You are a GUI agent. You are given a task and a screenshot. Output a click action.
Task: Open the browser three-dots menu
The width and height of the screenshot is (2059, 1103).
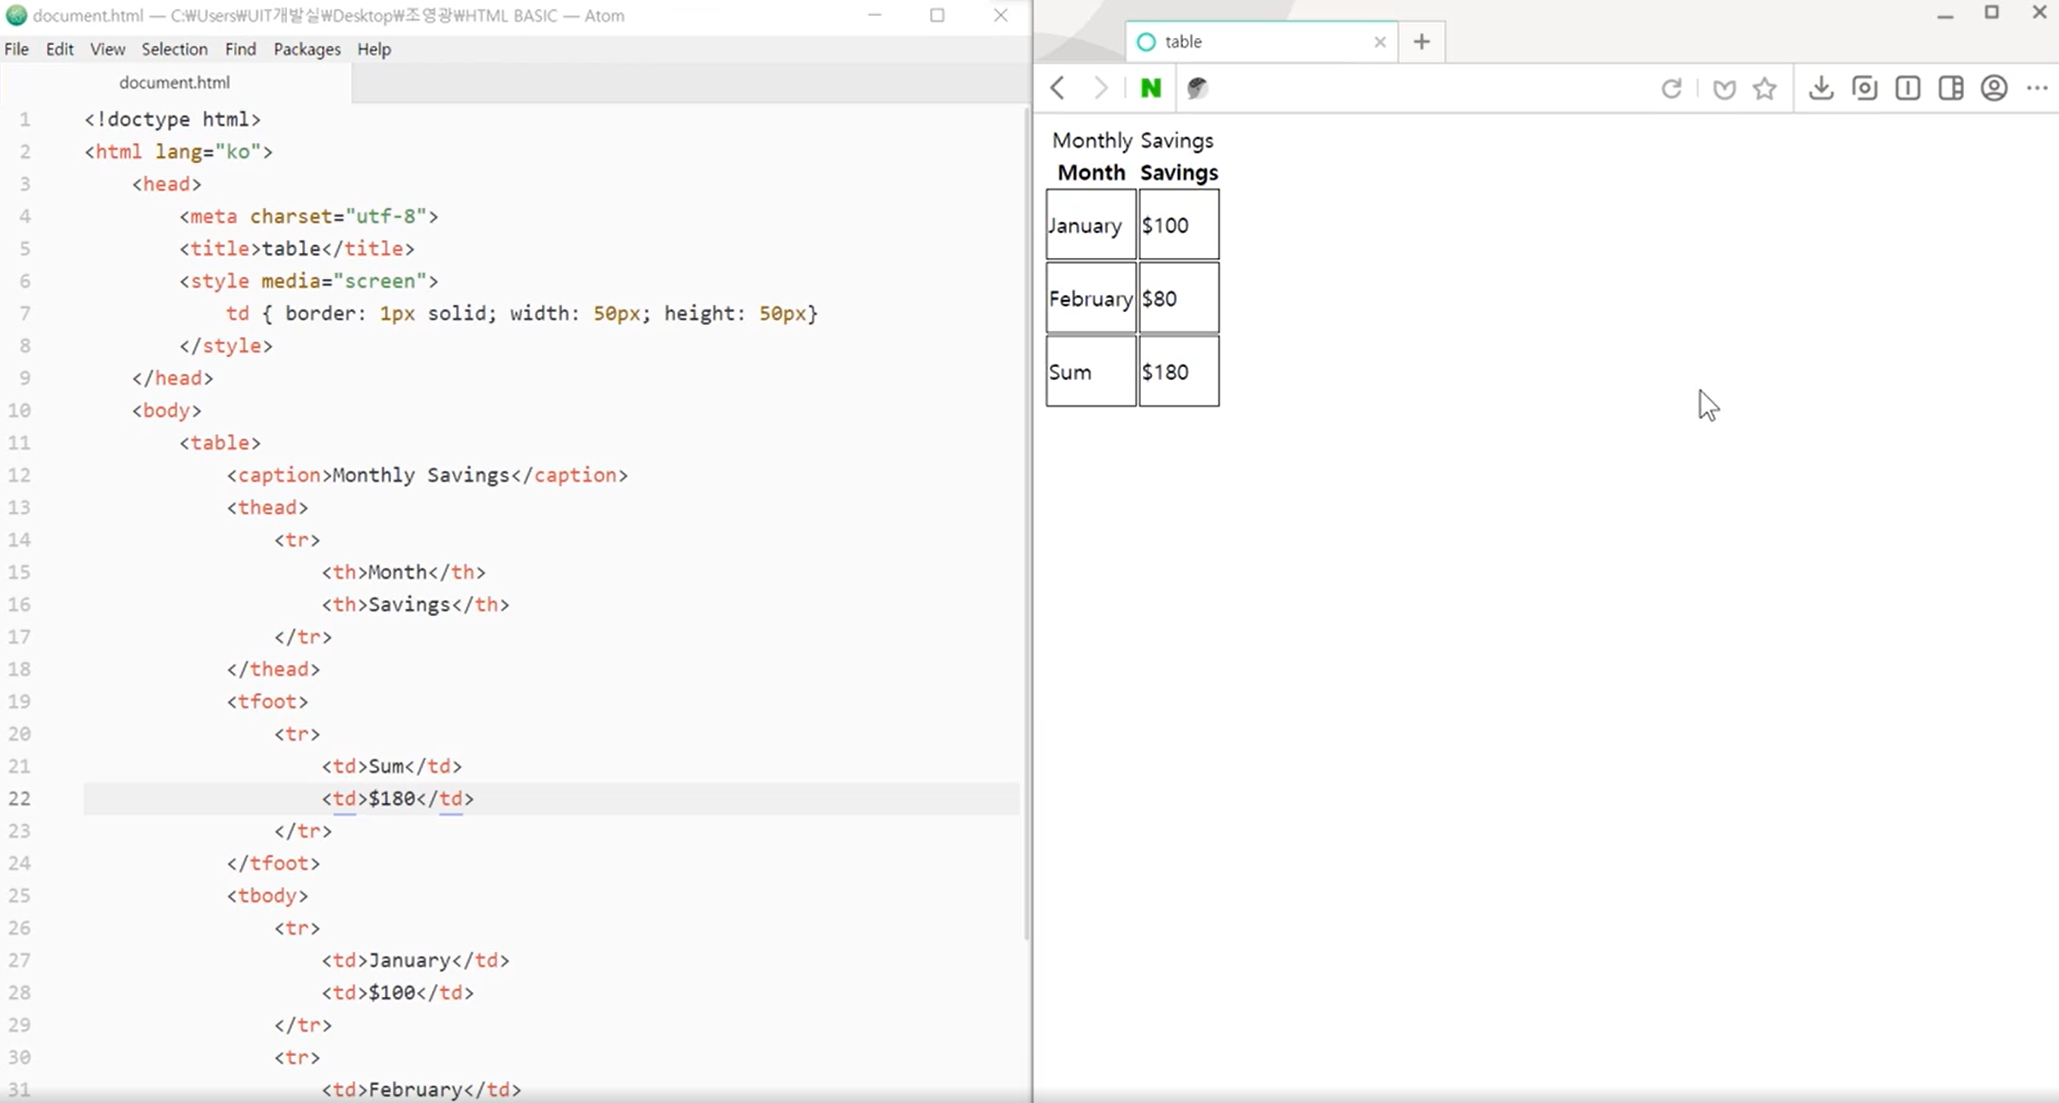[2037, 88]
